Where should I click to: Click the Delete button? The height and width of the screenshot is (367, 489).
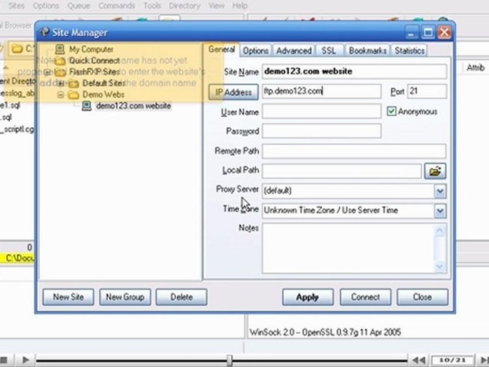click(181, 297)
